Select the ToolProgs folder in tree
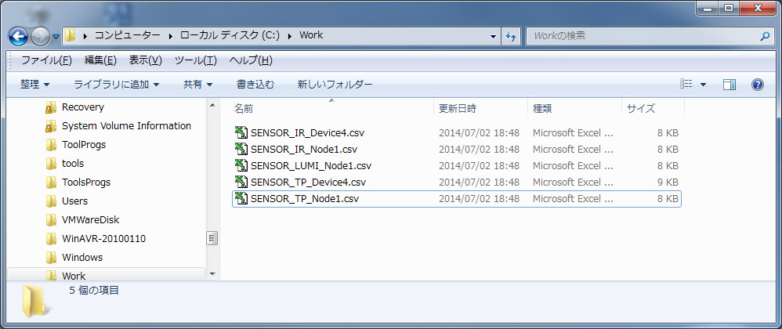The width and height of the screenshot is (782, 329). [84, 145]
